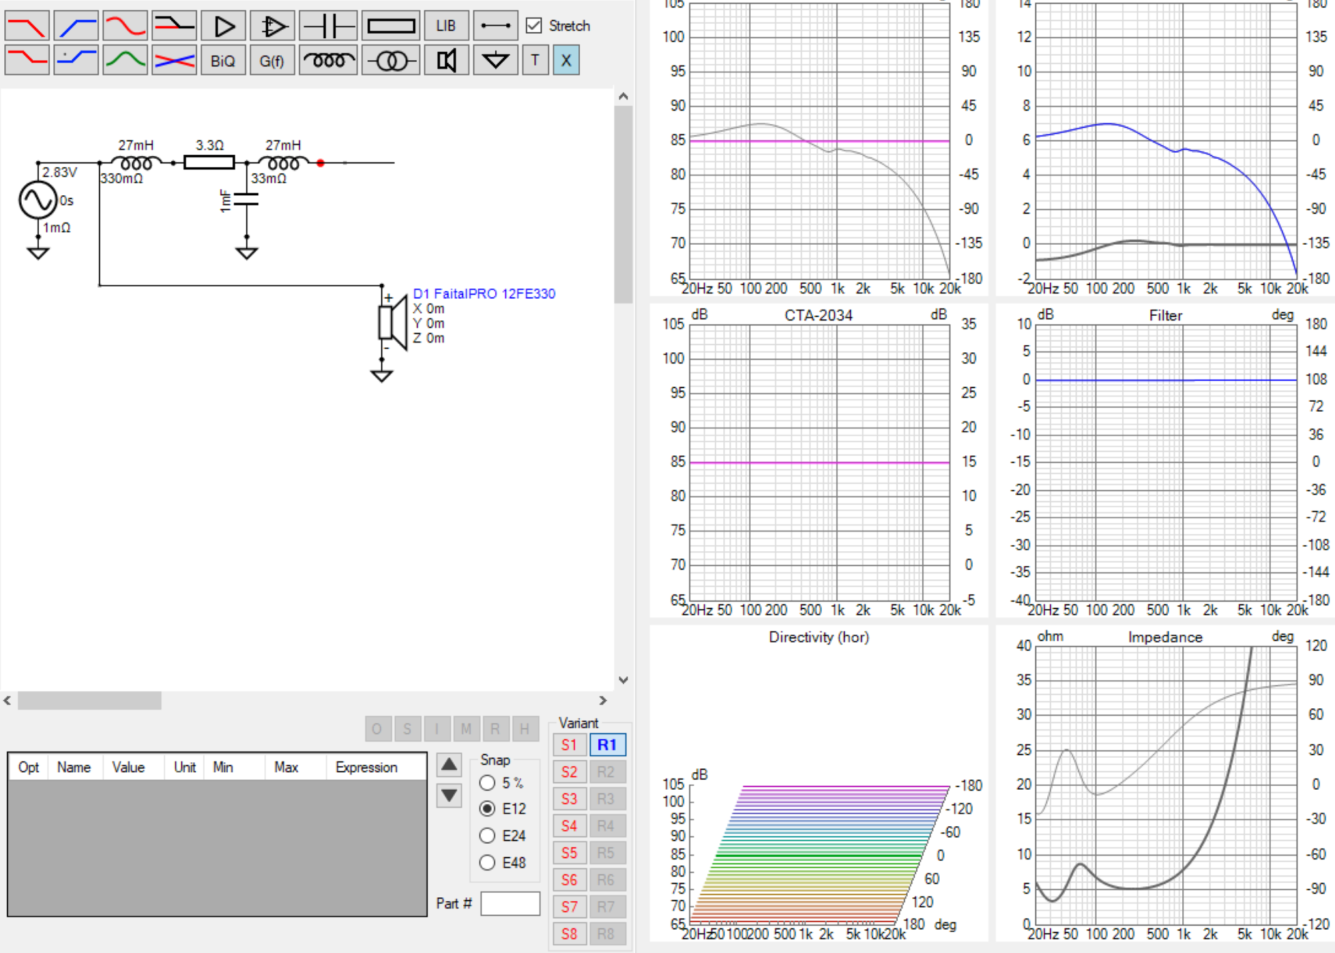The image size is (1335, 953).
Task: Select the green band-pass peak block
Action: [125, 61]
